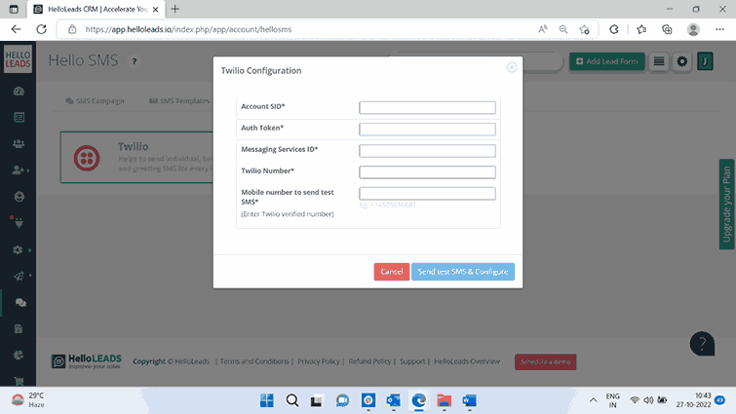Close the Twilio Configuration dialog
The image size is (736, 414).
[x=512, y=67]
